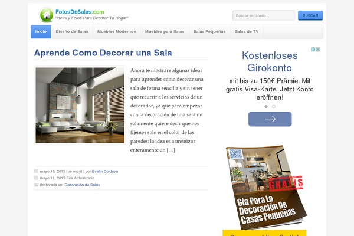
Task: Click the '[…]' read-more ellipsis in excerpt
Action: coord(171,150)
